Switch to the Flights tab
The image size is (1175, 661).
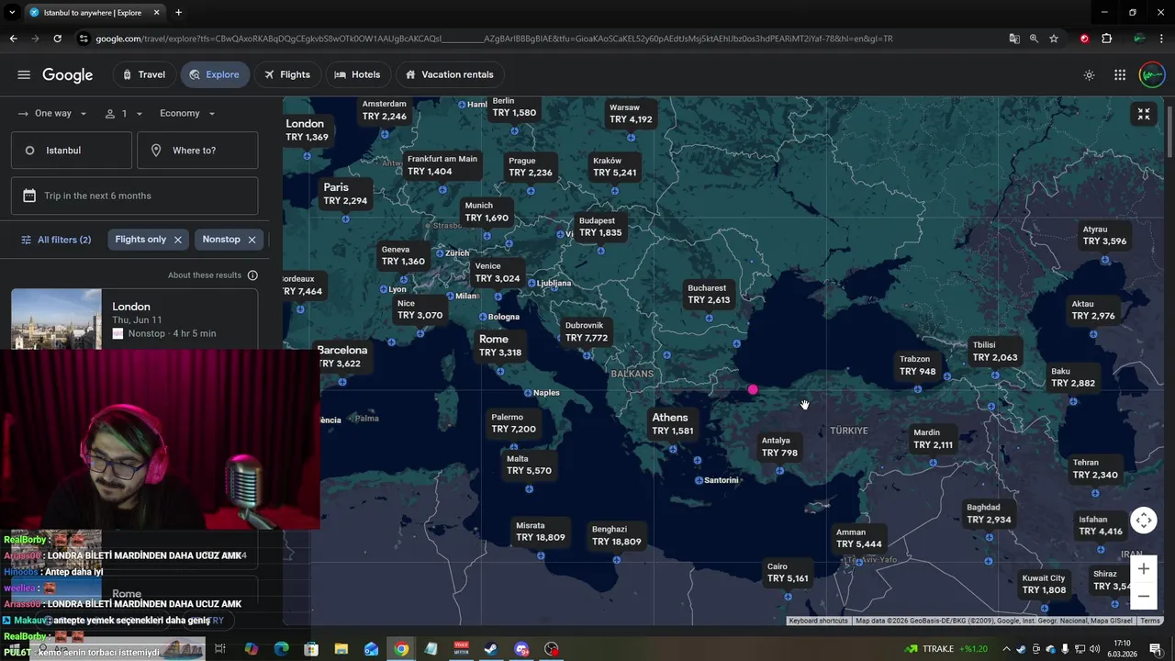pyautogui.click(x=287, y=75)
